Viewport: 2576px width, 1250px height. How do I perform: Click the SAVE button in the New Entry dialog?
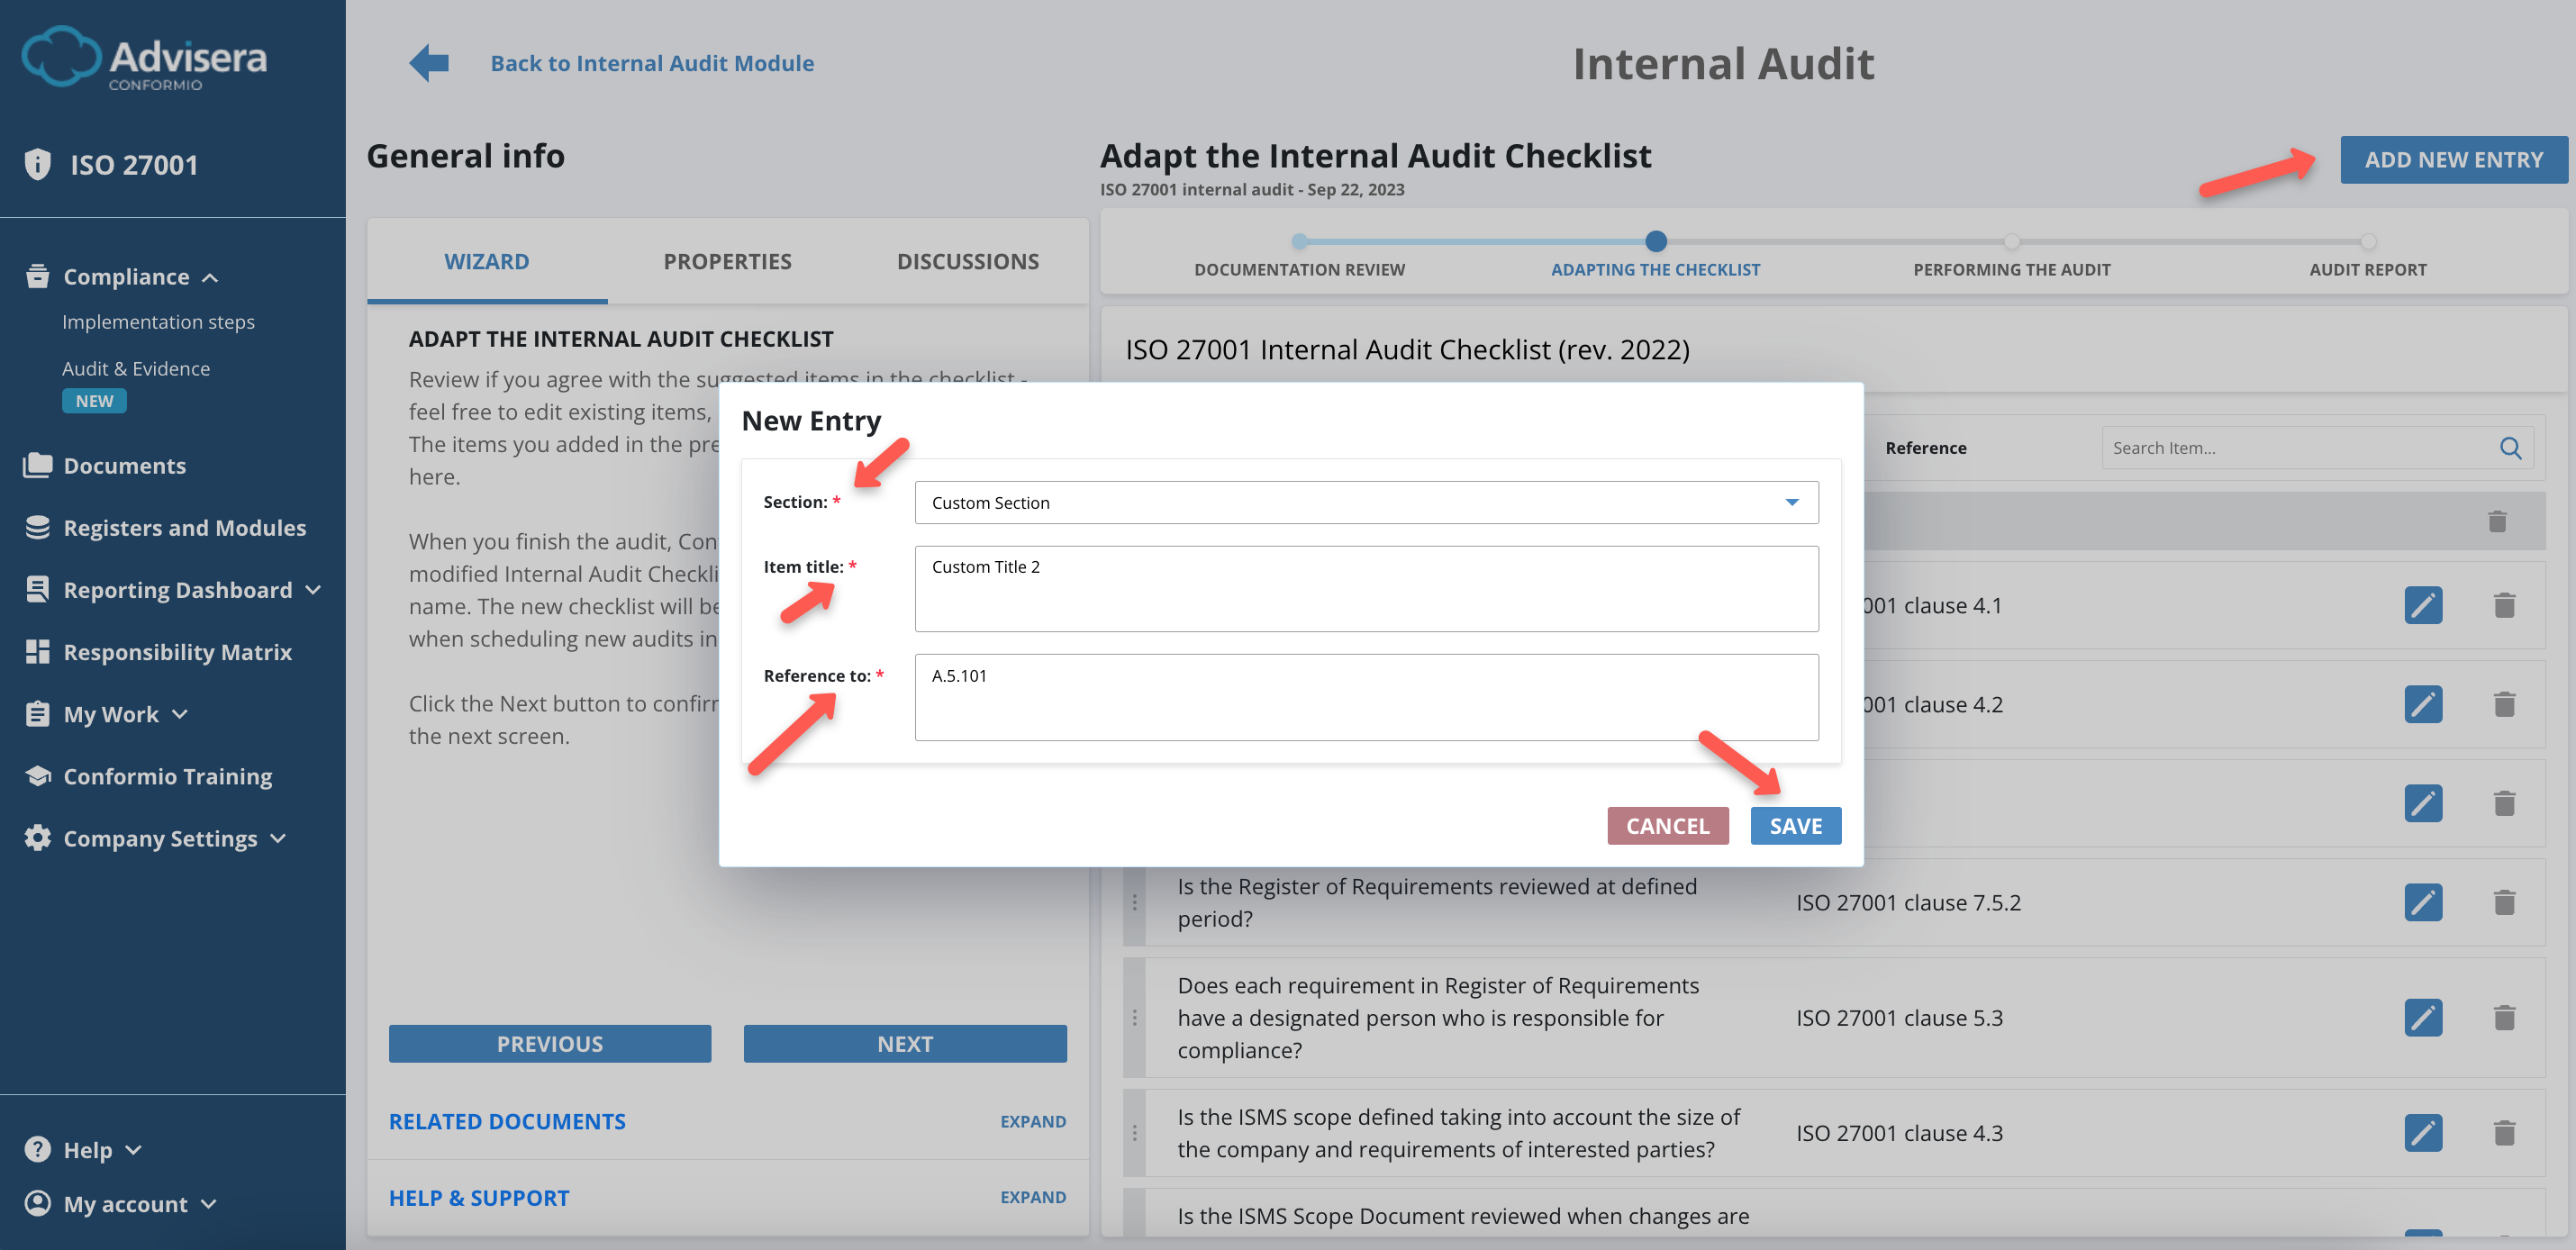(1795, 825)
